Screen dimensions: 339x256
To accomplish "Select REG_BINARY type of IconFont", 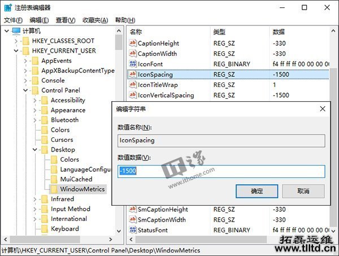I will tap(232, 64).
